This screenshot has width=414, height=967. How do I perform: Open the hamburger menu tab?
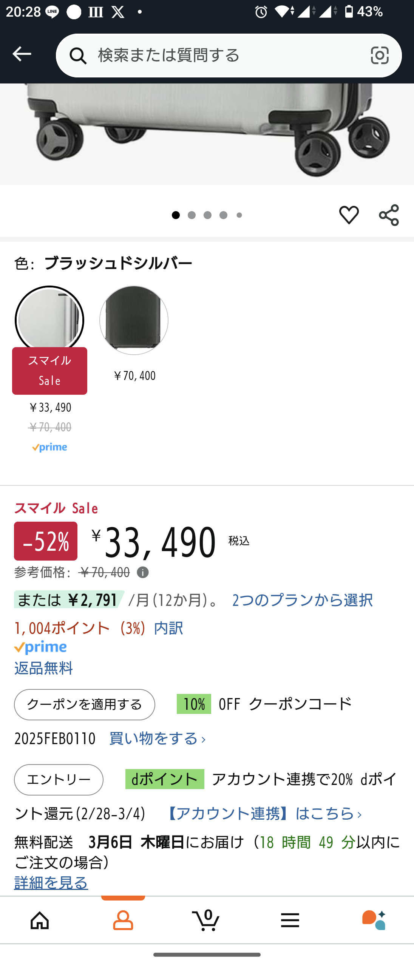(290, 919)
